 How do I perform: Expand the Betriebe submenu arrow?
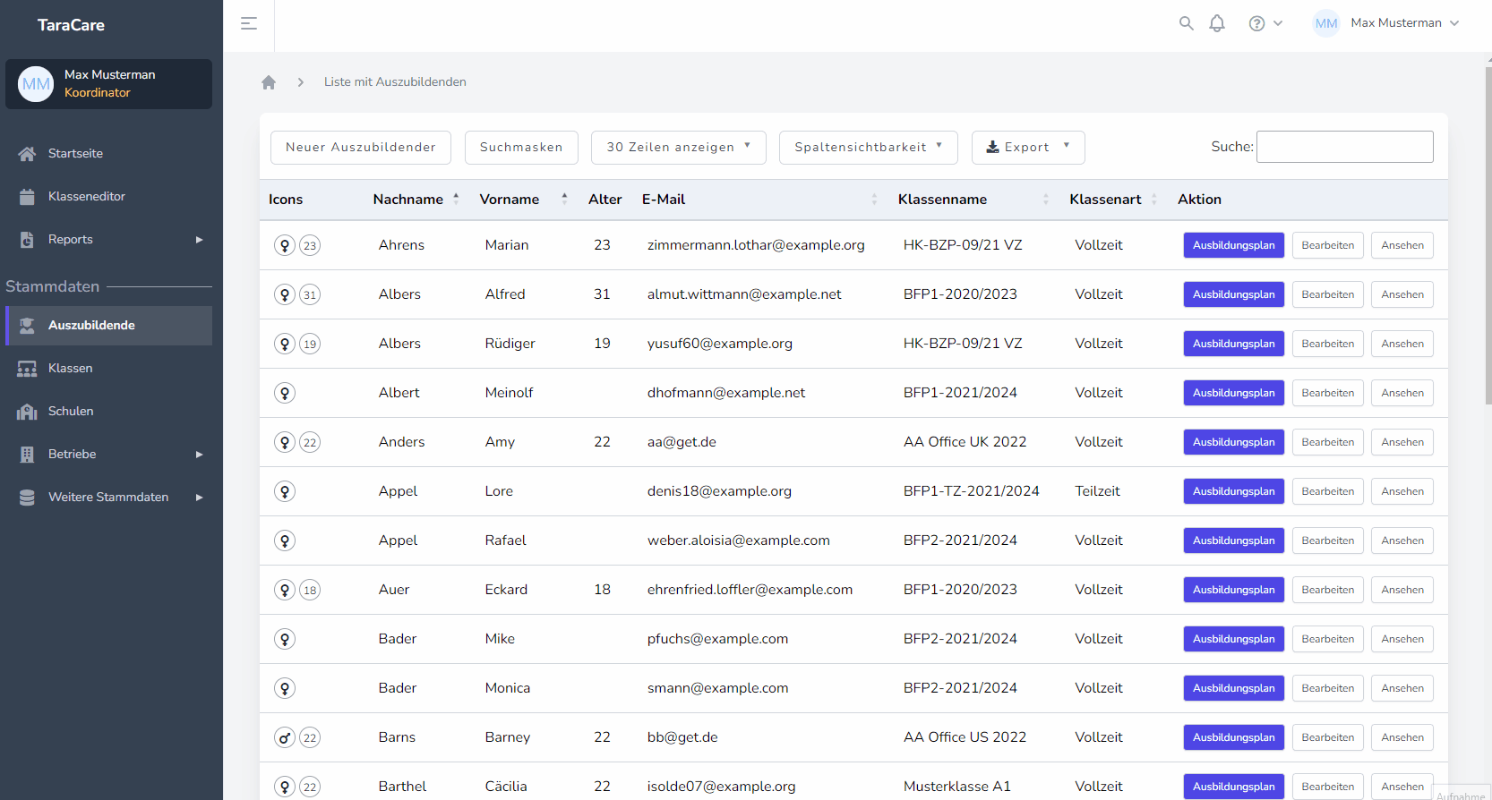199,455
